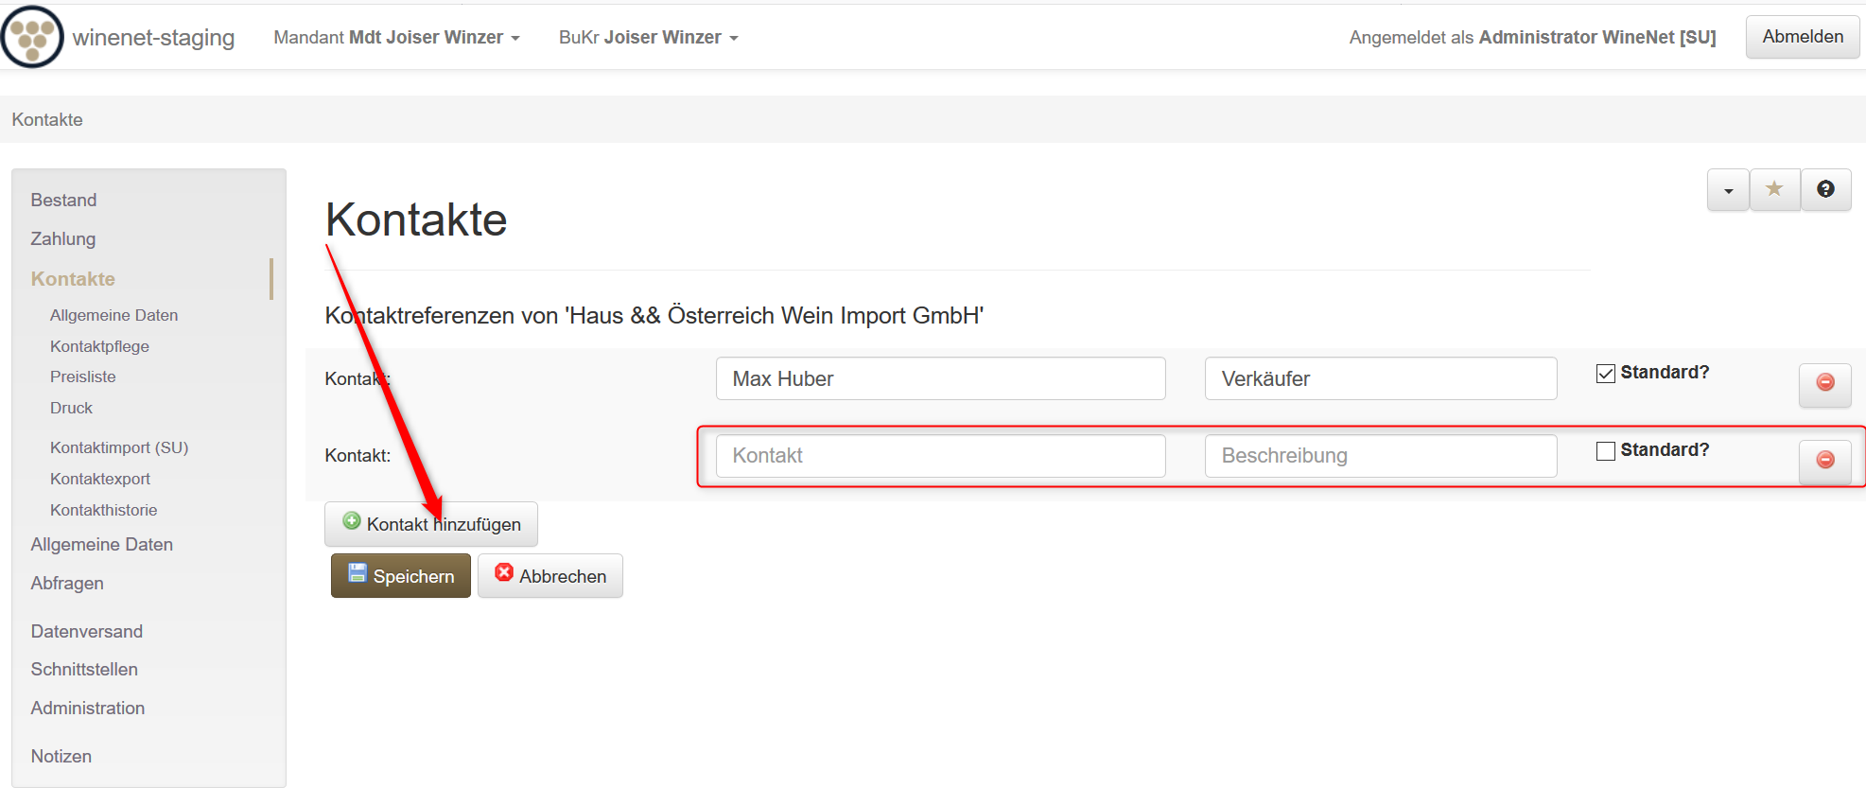1866x788 pixels.
Task: Click the empty Kontakt input field
Action: [x=940, y=456]
